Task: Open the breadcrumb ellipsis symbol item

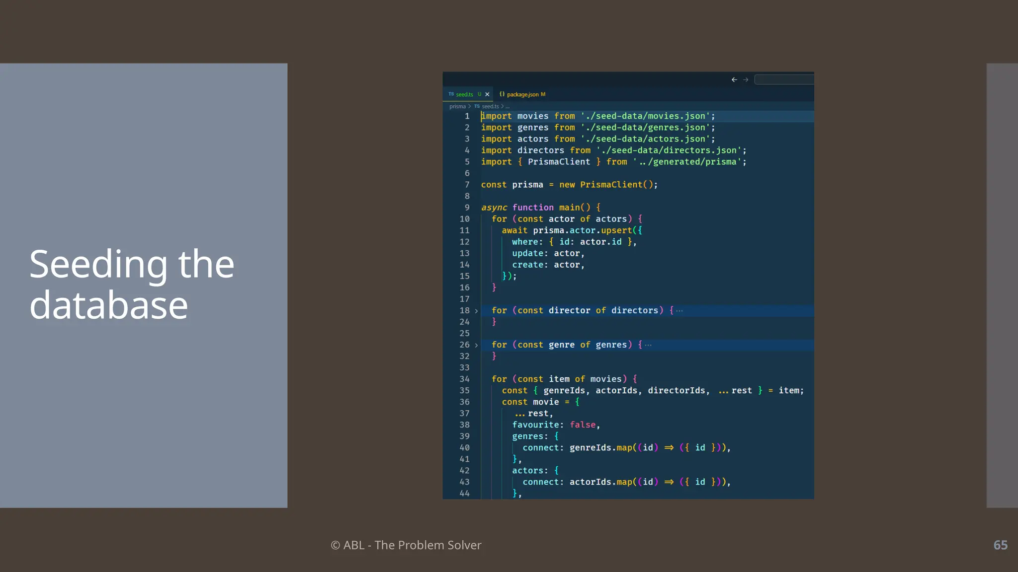Action: 508,107
